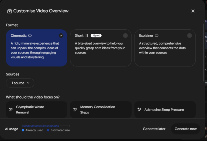Select the Explainer format radio button

click(189, 36)
